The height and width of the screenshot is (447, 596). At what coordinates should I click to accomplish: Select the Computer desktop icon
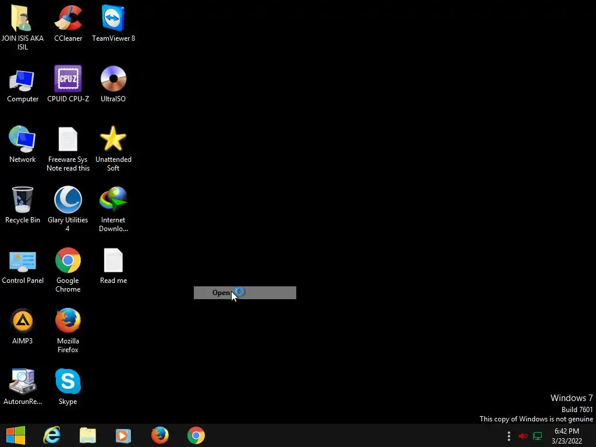23,85
